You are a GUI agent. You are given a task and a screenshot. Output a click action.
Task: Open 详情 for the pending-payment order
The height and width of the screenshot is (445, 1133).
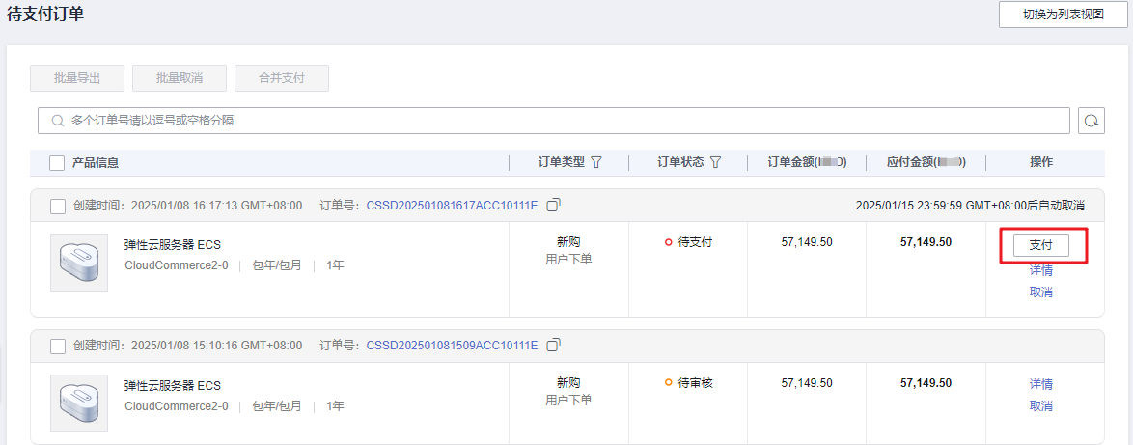click(x=1040, y=270)
